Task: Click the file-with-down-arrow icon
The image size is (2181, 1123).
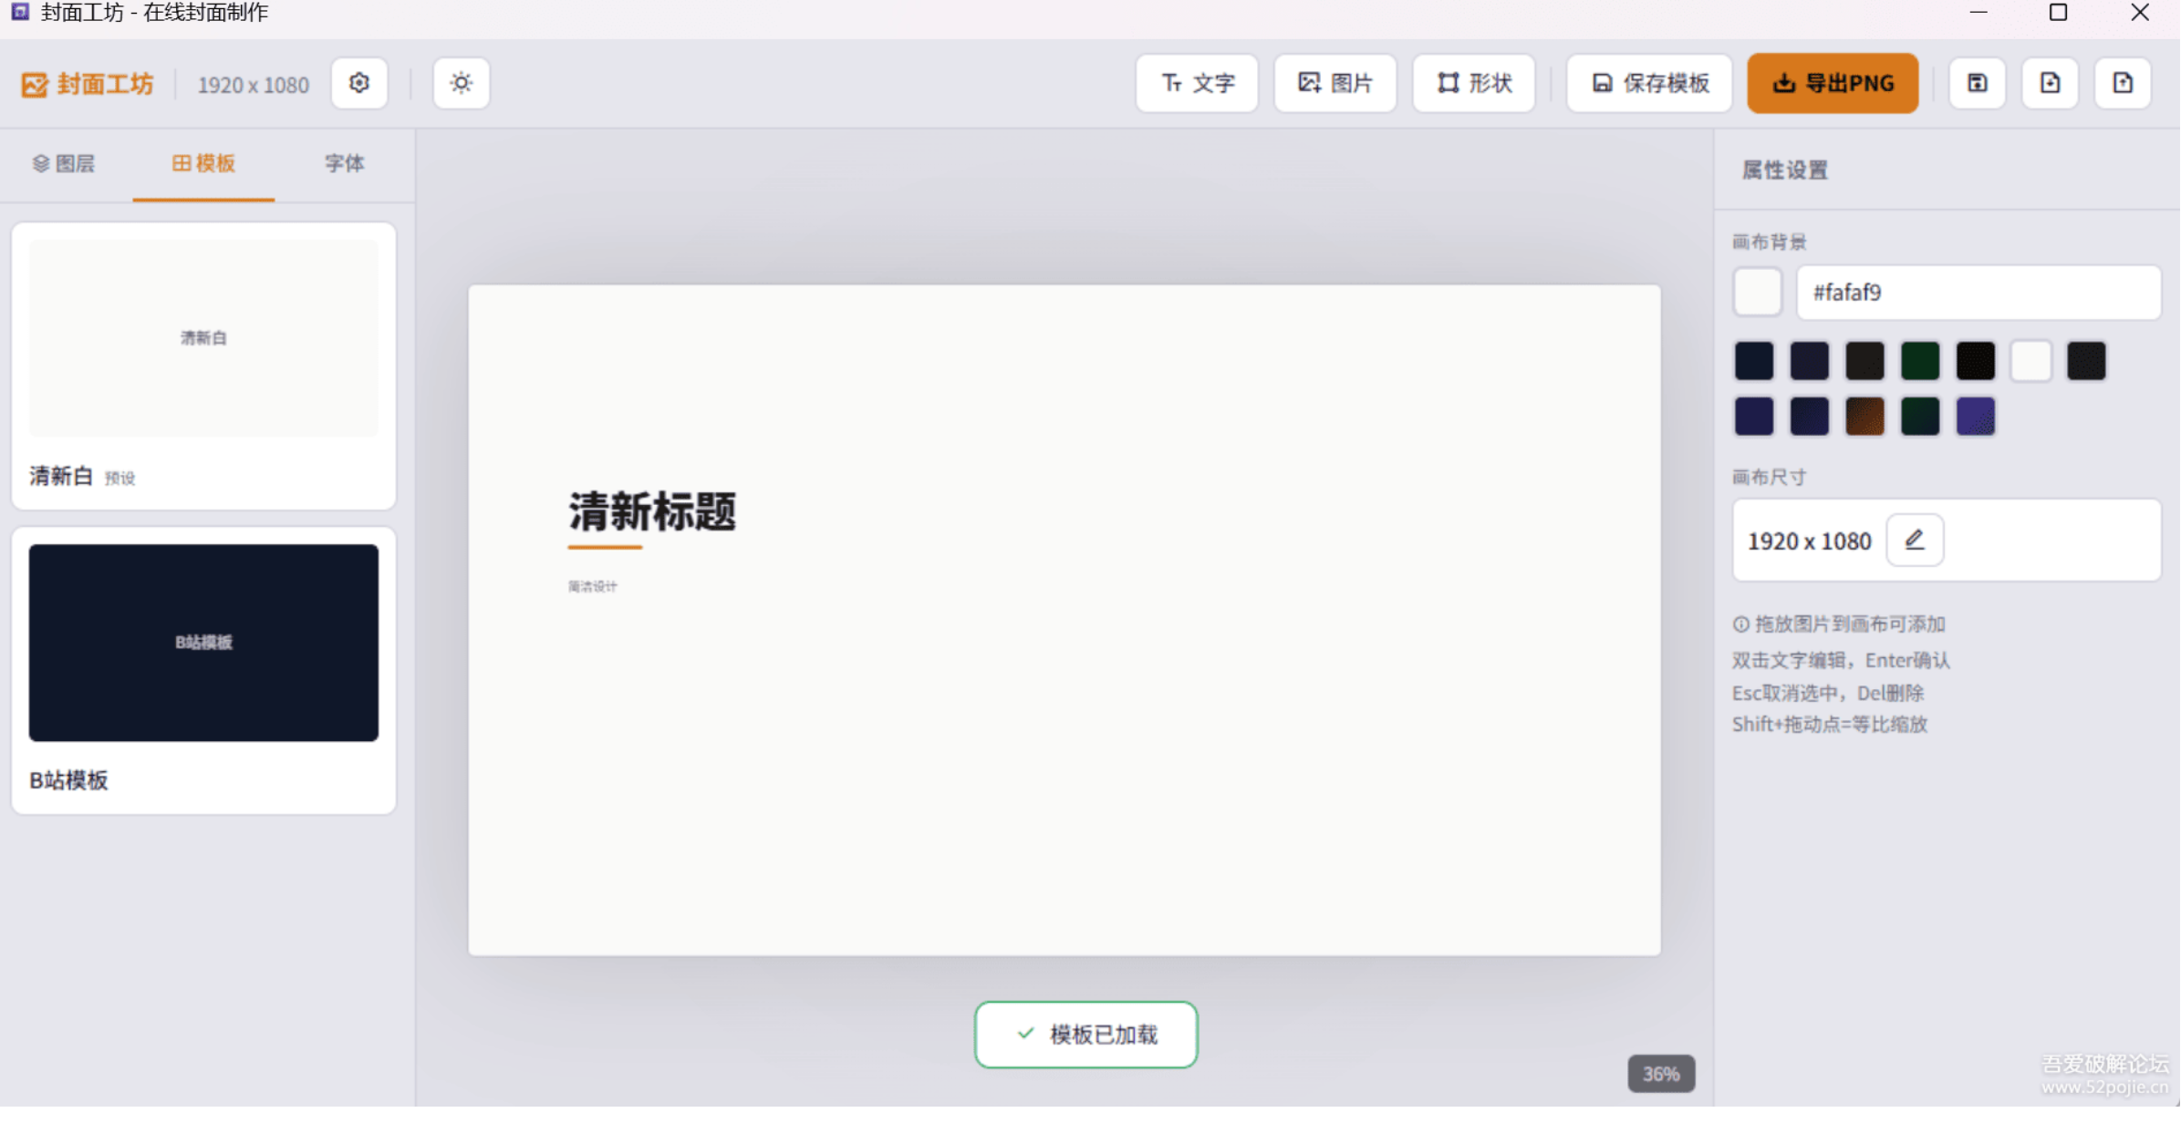Action: tap(2051, 84)
